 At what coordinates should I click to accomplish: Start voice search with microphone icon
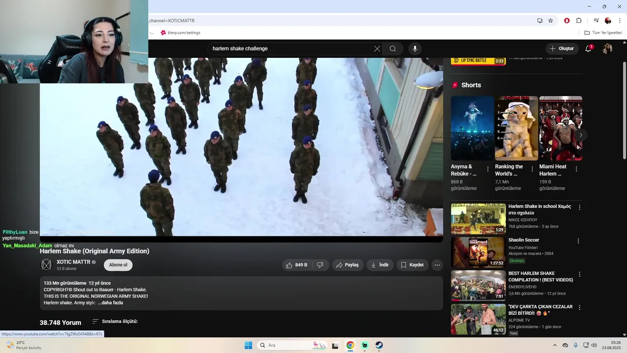(x=415, y=49)
